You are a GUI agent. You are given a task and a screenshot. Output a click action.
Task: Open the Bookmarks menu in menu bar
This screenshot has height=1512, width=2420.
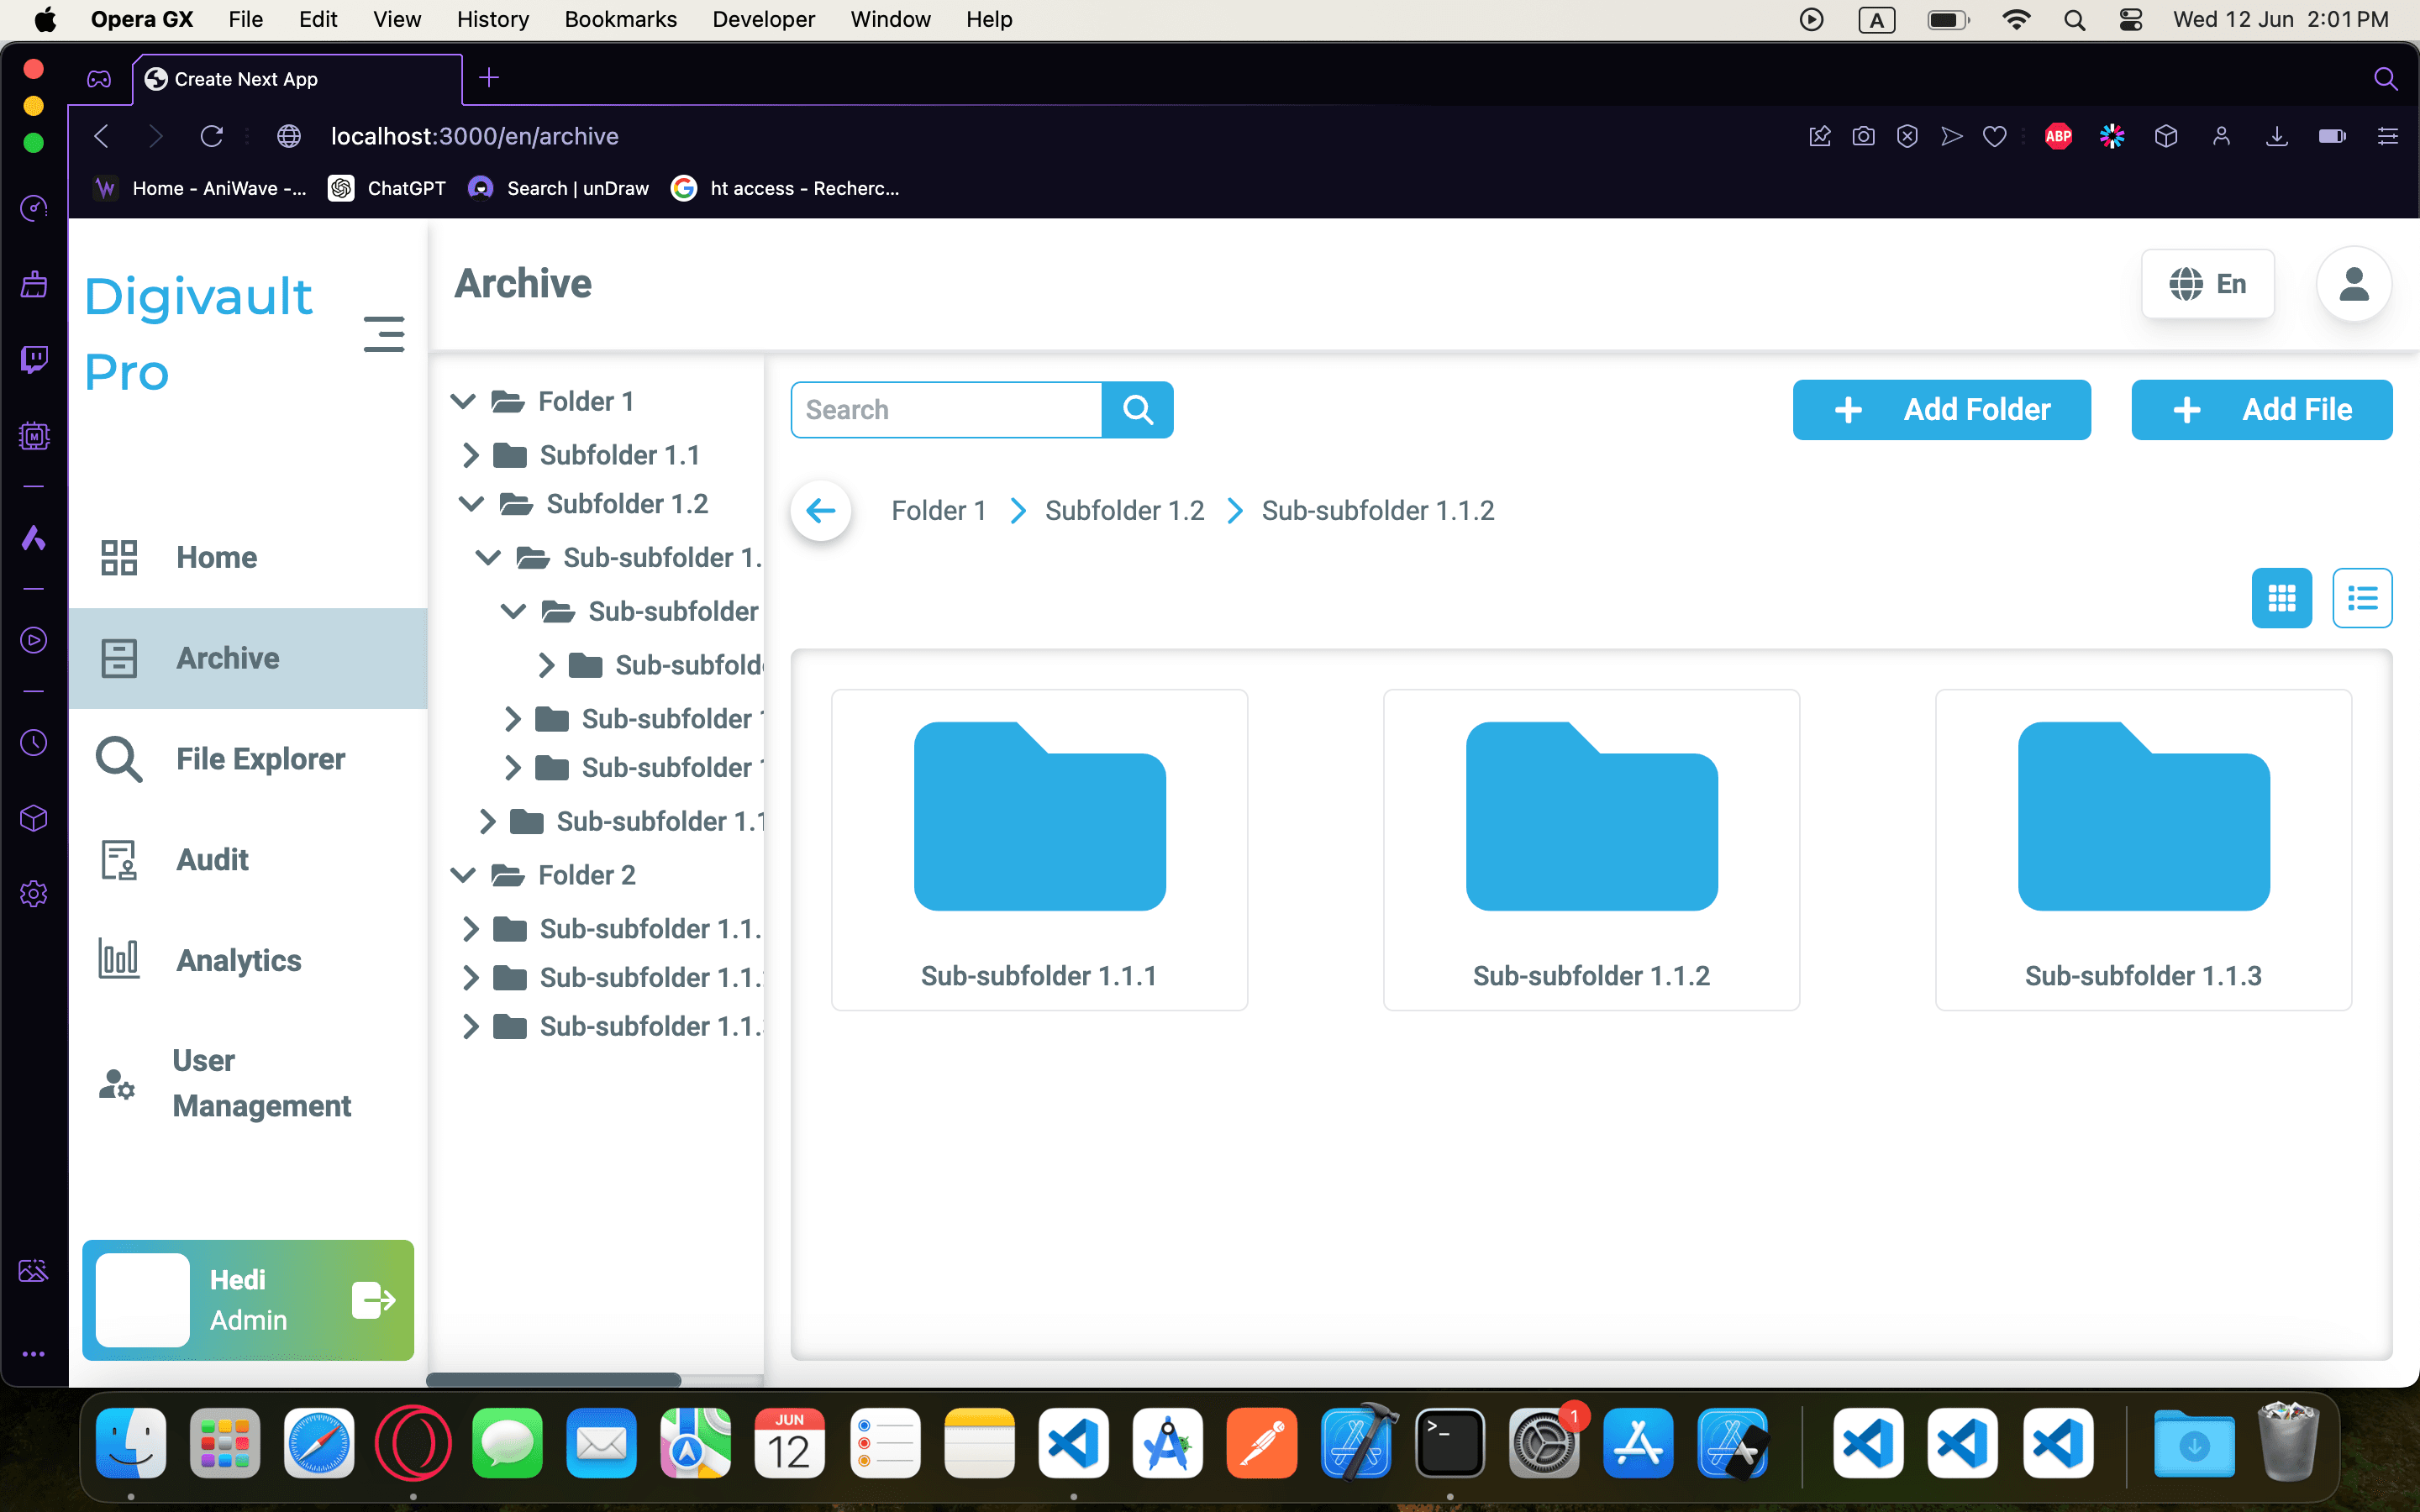[x=620, y=19]
